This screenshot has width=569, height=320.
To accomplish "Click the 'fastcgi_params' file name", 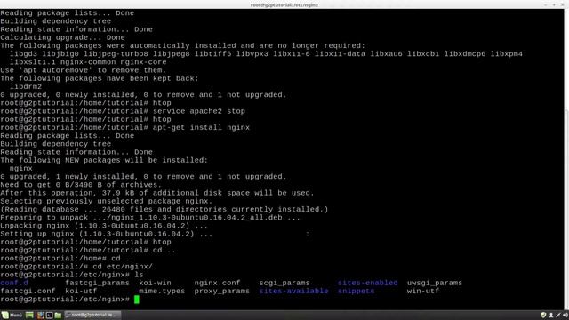I will [x=97, y=283].
